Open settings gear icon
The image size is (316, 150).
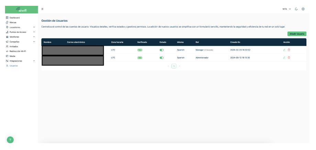(x=303, y=9)
